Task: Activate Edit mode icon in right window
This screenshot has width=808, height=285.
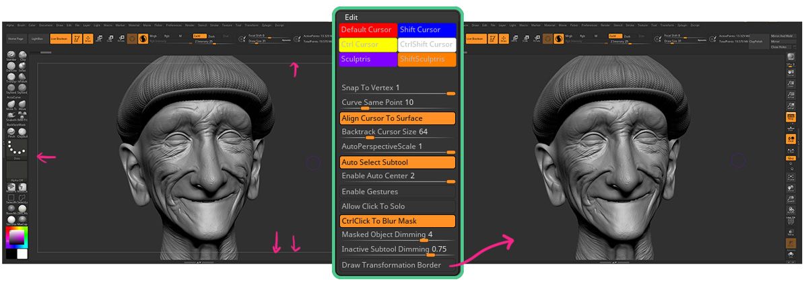Action: (492, 38)
